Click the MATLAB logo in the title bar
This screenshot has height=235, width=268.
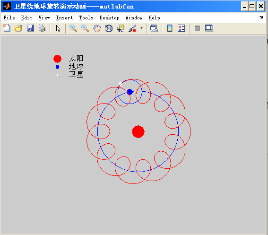coord(7,6)
